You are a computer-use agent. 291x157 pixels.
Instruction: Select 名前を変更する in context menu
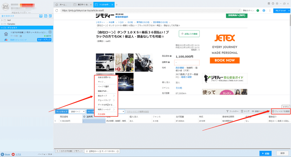tap(106, 77)
